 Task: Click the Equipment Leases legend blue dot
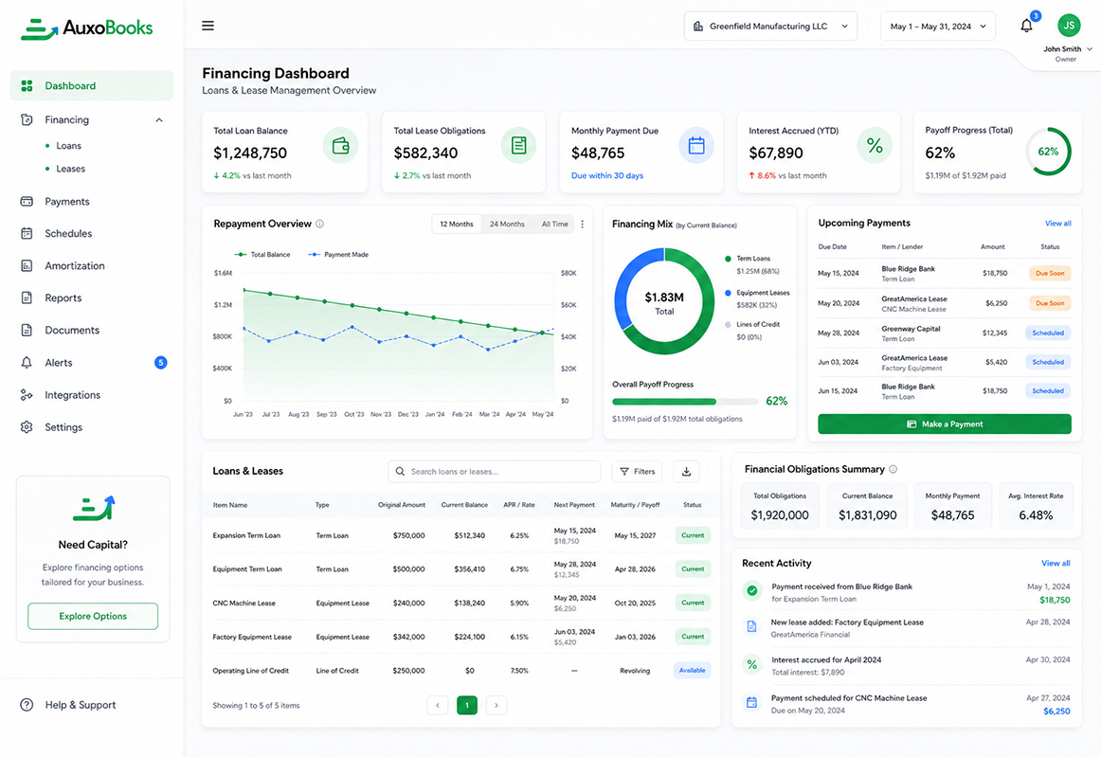tap(728, 293)
